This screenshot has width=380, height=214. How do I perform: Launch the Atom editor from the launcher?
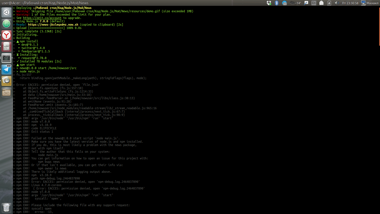pos(6,24)
